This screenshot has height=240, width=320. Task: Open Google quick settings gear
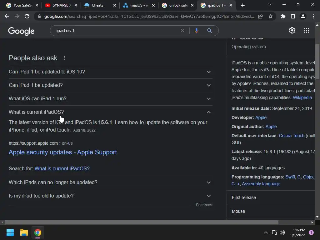point(292,30)
